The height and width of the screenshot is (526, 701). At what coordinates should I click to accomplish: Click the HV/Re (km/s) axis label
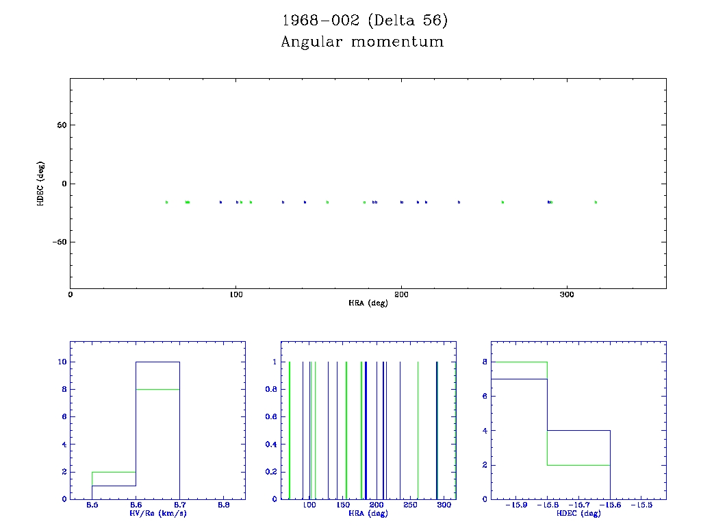click(x=157, y=513)
